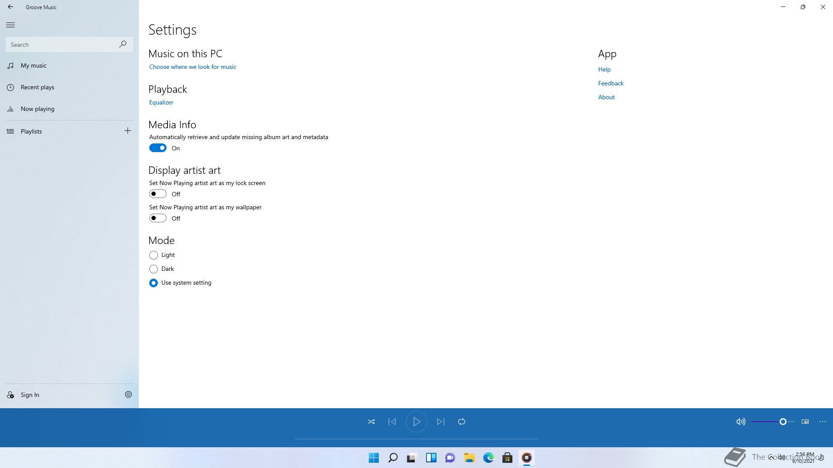This screenshot has height=468, width=833.
Task: Open the About link
Action: pyautogui.click(x=607, y=97)
